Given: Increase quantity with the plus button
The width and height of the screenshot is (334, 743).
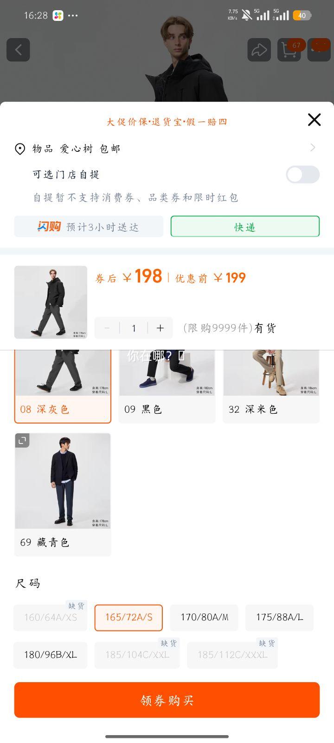Looking at the screenshot, I should (160, 328).
